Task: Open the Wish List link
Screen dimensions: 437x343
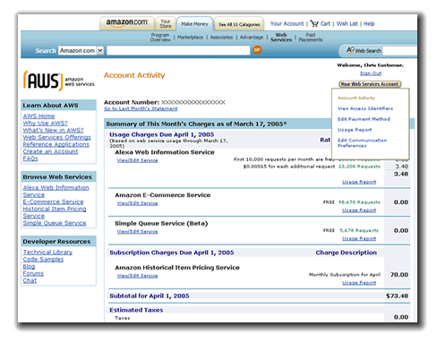Action: coord(347,23)
